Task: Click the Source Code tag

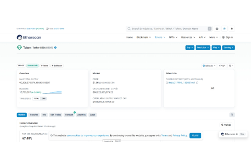Action: pos(33,66)
